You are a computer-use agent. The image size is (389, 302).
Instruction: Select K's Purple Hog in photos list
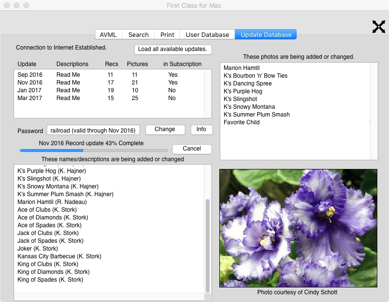[243, 91]
